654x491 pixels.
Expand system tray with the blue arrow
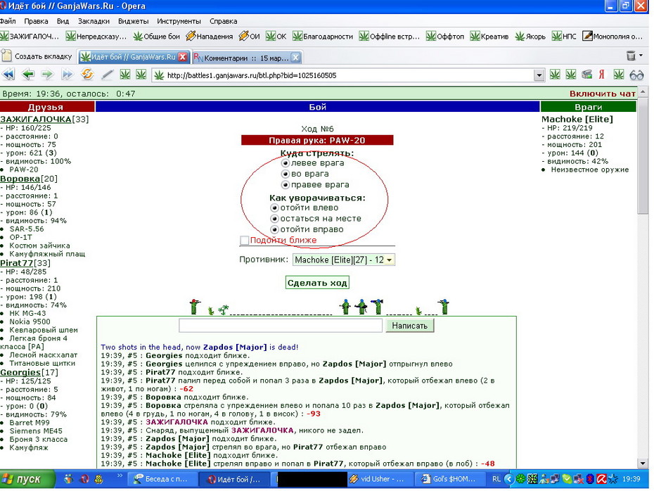tap(509, 479)
